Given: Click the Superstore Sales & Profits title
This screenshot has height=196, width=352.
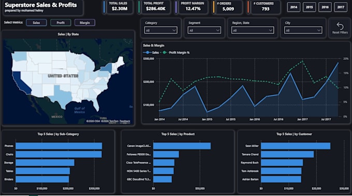Looking at the screenshot, I should [40, 5].
